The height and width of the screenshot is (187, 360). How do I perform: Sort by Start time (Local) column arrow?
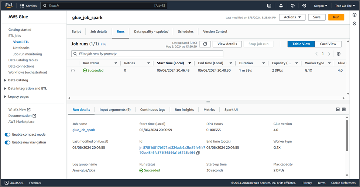[x=190, y=63]
